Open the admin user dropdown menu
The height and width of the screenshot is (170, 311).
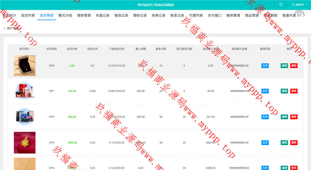pos(298,5)
